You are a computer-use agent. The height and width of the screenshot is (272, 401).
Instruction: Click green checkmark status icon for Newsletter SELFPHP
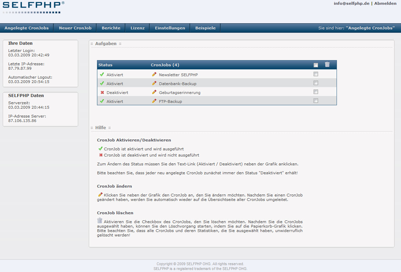[x=102, y=74]
